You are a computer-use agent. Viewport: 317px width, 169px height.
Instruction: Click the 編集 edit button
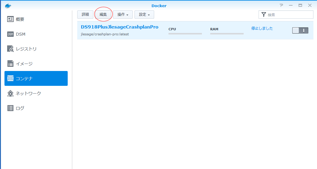(x=103, y=15)
